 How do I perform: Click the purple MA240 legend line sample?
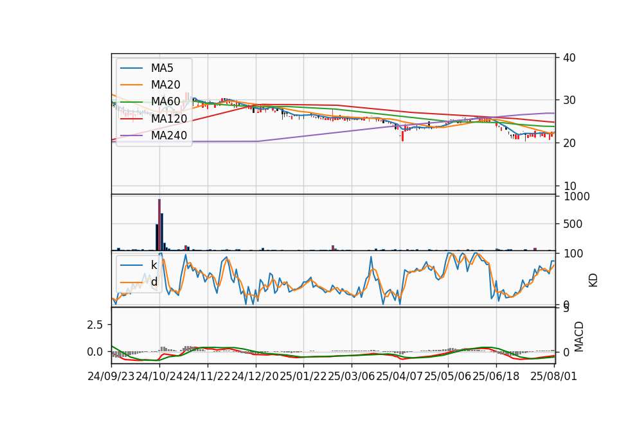point(131,135)
